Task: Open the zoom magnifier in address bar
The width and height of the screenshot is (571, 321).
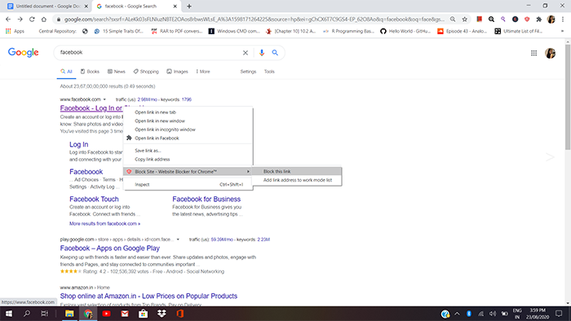Action: coord(453,20)
